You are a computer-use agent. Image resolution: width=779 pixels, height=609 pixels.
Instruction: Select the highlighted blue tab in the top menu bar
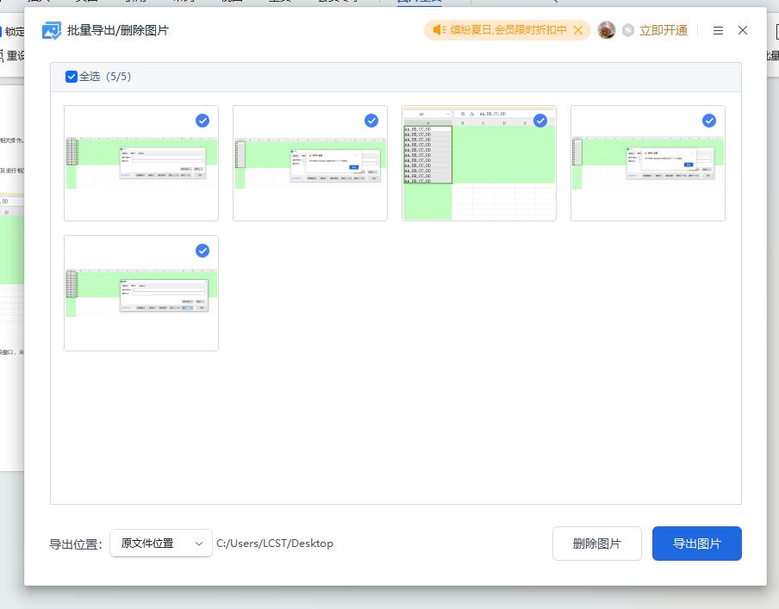click(421, 4)
